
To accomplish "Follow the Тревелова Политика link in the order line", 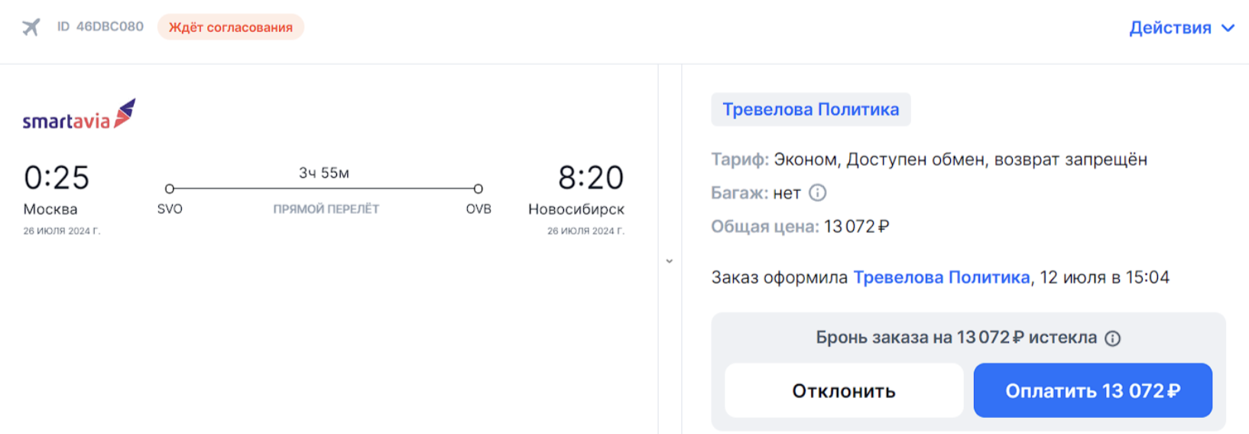I will [x=941, y=277].
